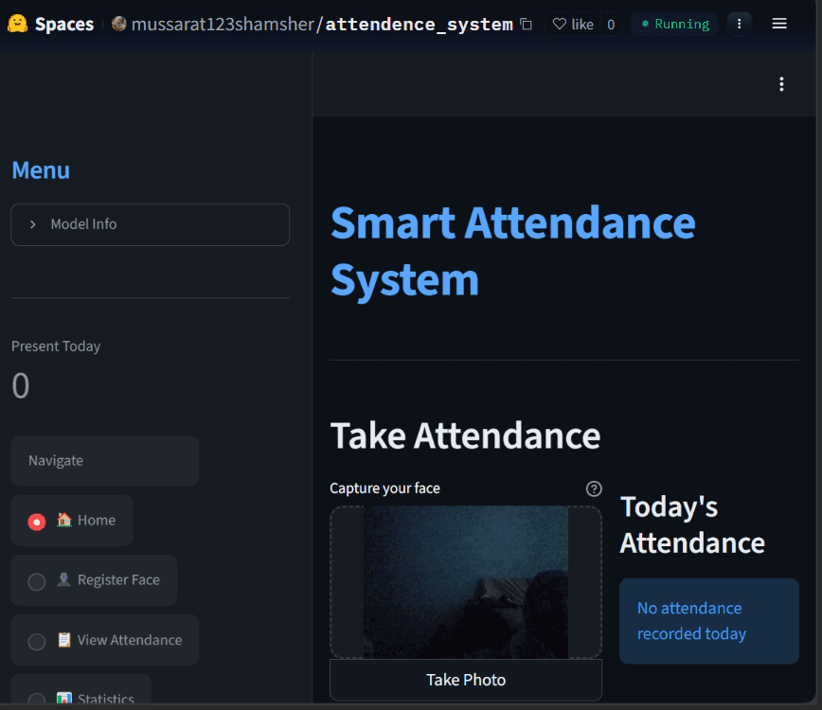Click the Take Photo button
The width and height of the screenshot is (822, 710).
point(466,680)
